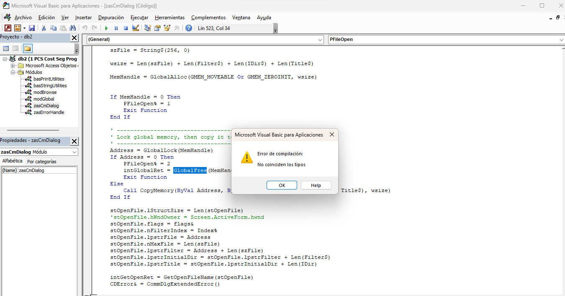565x296 pixels.
Task: Click the Lín 523, Col 34 position indicator
Action: pyautogui.click(x=214, y=28)
